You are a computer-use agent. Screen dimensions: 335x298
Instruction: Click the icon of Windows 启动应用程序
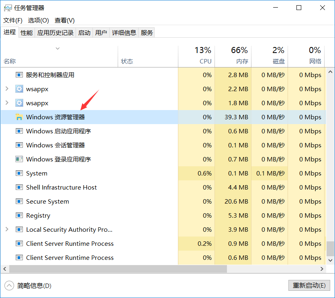click(x=19, y=131)
